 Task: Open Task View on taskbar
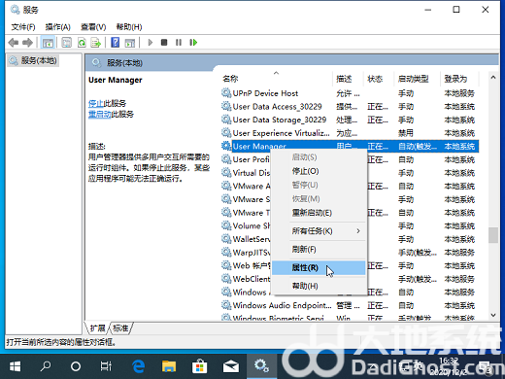tap(106, 366)
